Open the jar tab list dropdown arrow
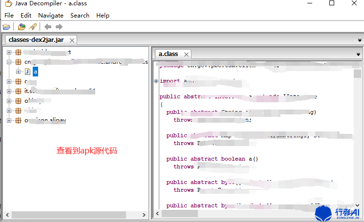 [360, 40]
